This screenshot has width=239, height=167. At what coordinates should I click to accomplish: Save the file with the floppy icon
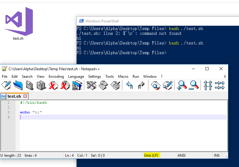pyautogui.click(x=29, y=85)
